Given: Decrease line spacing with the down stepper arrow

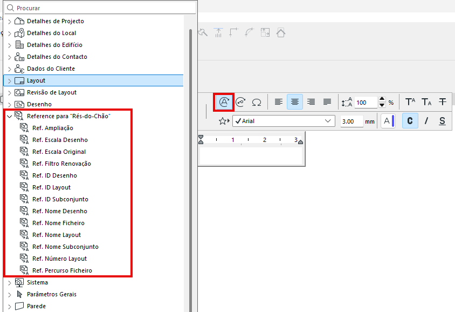Looking at the screenshot, I should tap(382, 105).
